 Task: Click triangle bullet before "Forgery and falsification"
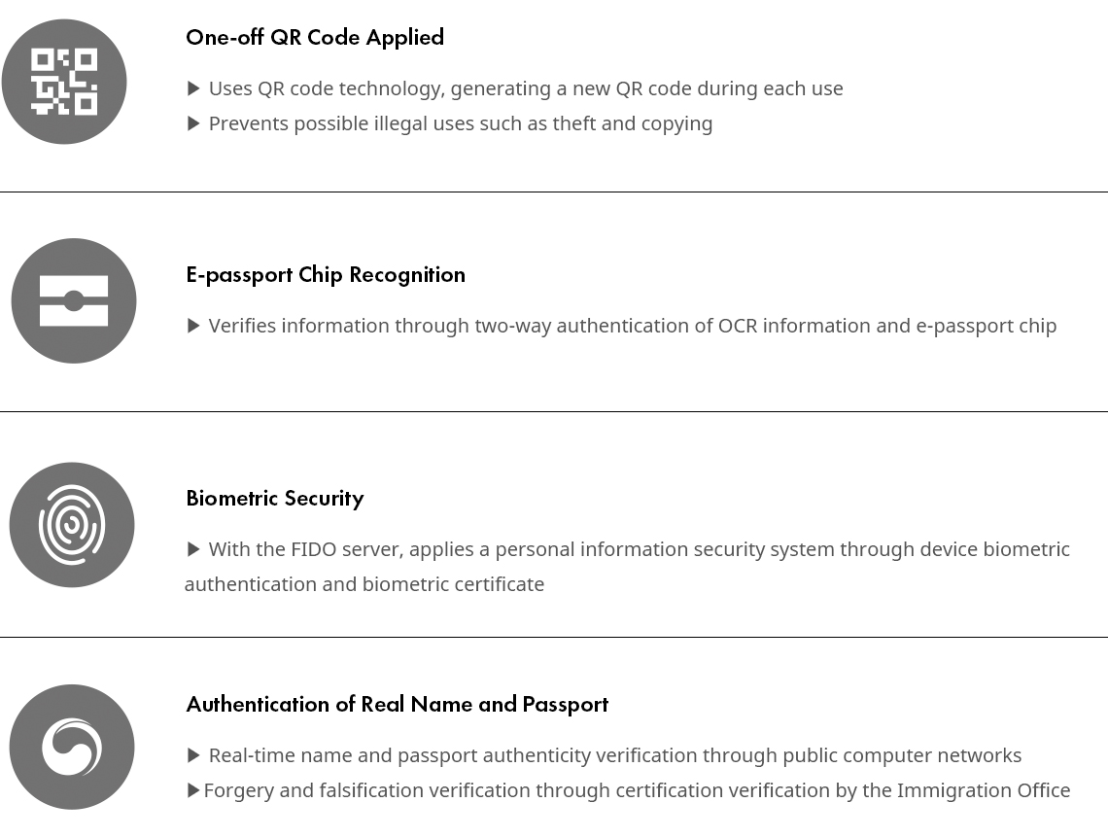tap(192, 790)
